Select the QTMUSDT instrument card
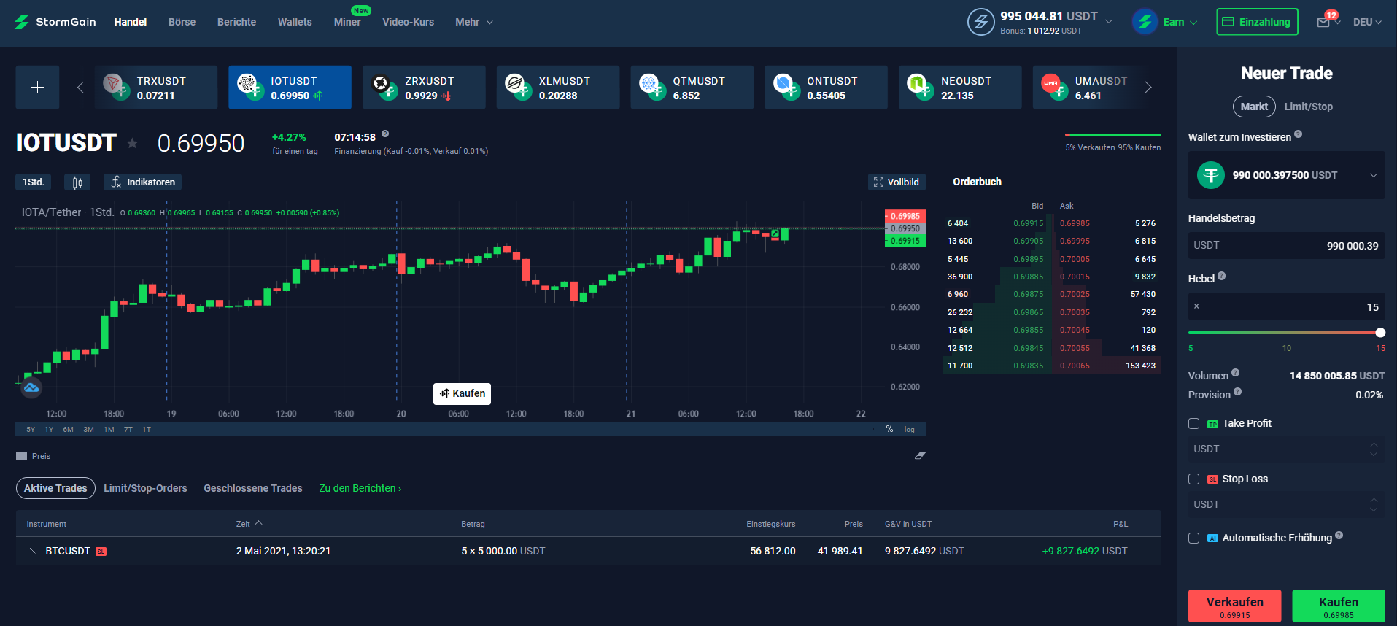The width and height of the screenshot is (1397, 626). coord(692,88)
